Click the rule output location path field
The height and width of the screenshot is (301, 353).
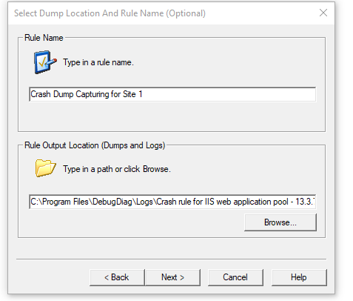tap(172, 202)
